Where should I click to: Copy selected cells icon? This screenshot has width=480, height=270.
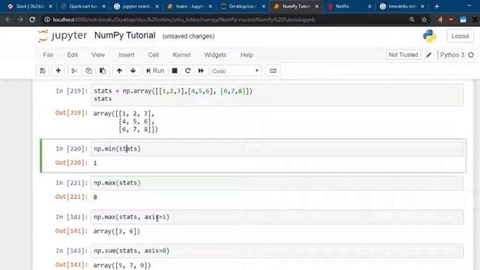pyautogui.click(x=88, y=70)
